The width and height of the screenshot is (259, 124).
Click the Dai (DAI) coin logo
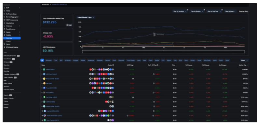coord(44,83)
